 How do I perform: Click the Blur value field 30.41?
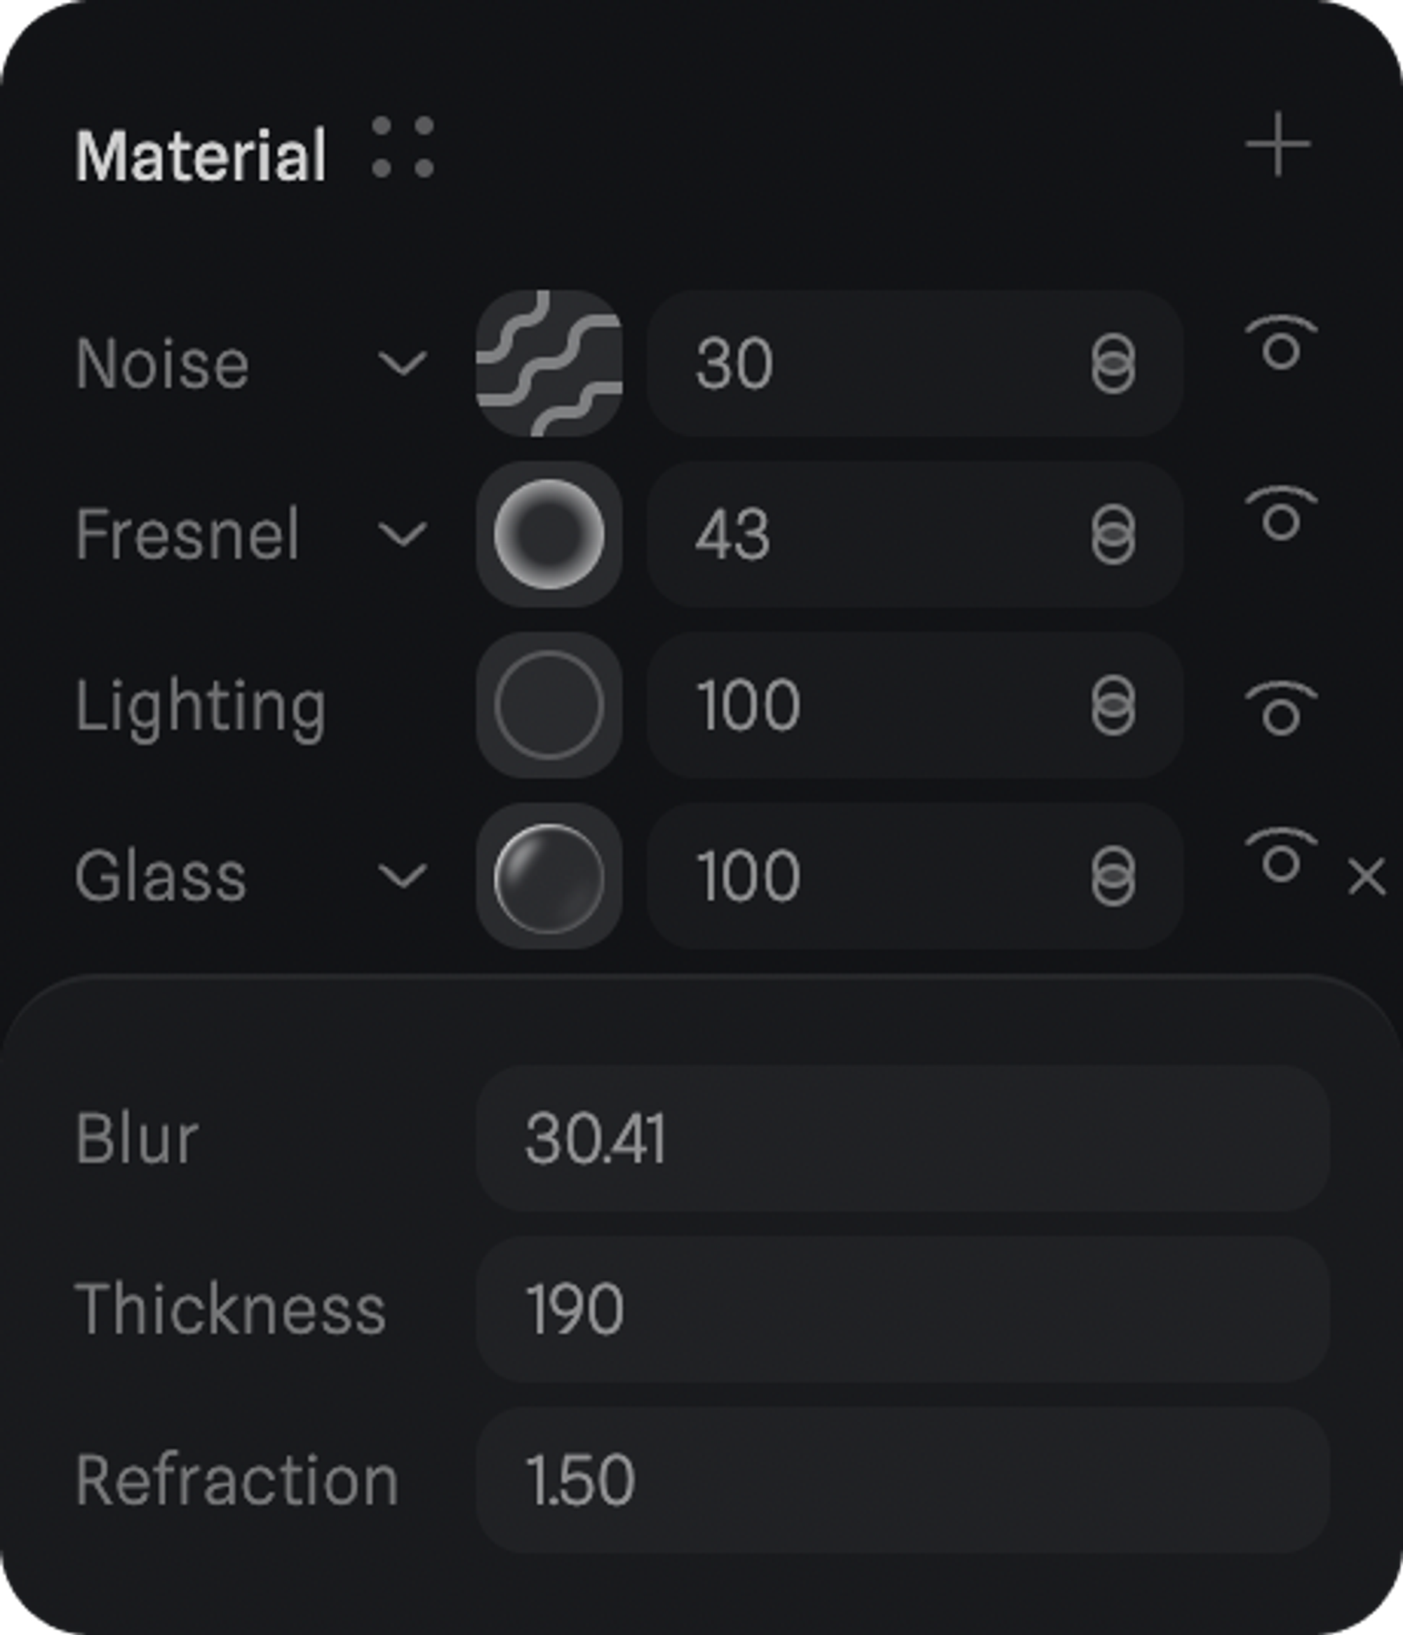[902, 1139]
